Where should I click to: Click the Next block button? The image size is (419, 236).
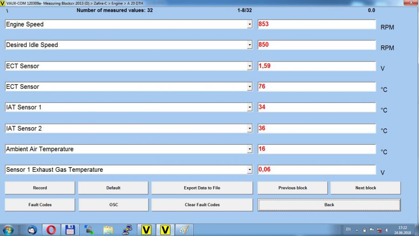click(365, 188)
